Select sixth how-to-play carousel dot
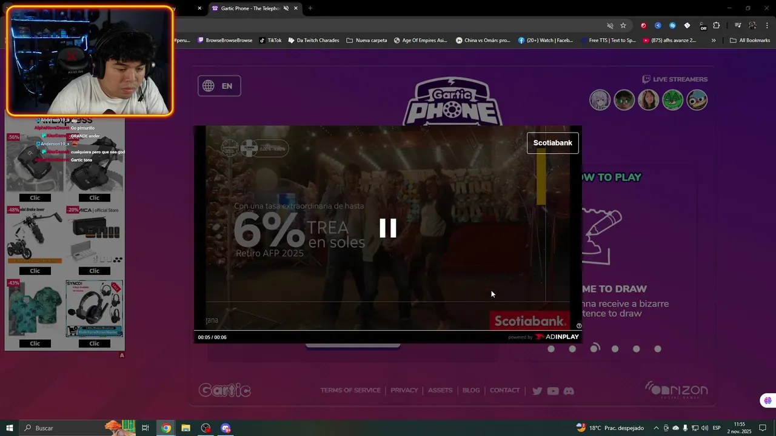The height and width of the screenshot is (436, 776). click(x=658, y=349)
